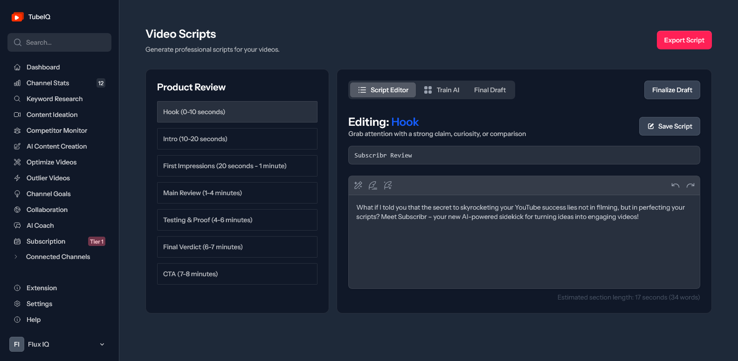Click the underlined feather pen icon
Image resolution: width=738 pixels, height=361 pixels.
tap(373, 185)
